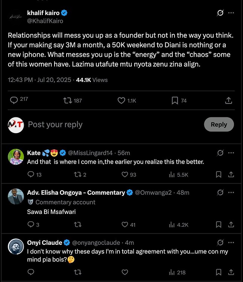The image size is (243, 282).
Task: Open replies on the main post
Action: point(14,100)
